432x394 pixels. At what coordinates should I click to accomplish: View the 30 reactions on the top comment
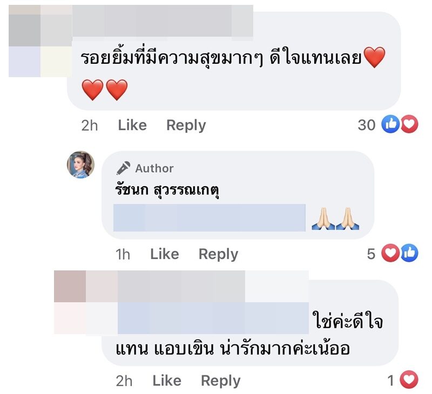click(x=367, y=125)
